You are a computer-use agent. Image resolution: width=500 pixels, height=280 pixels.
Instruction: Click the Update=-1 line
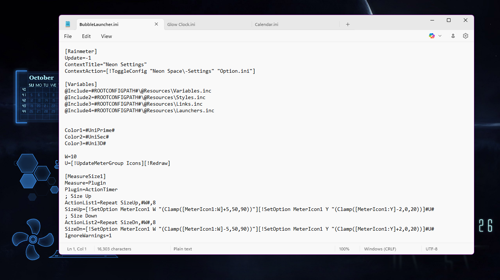78,58
